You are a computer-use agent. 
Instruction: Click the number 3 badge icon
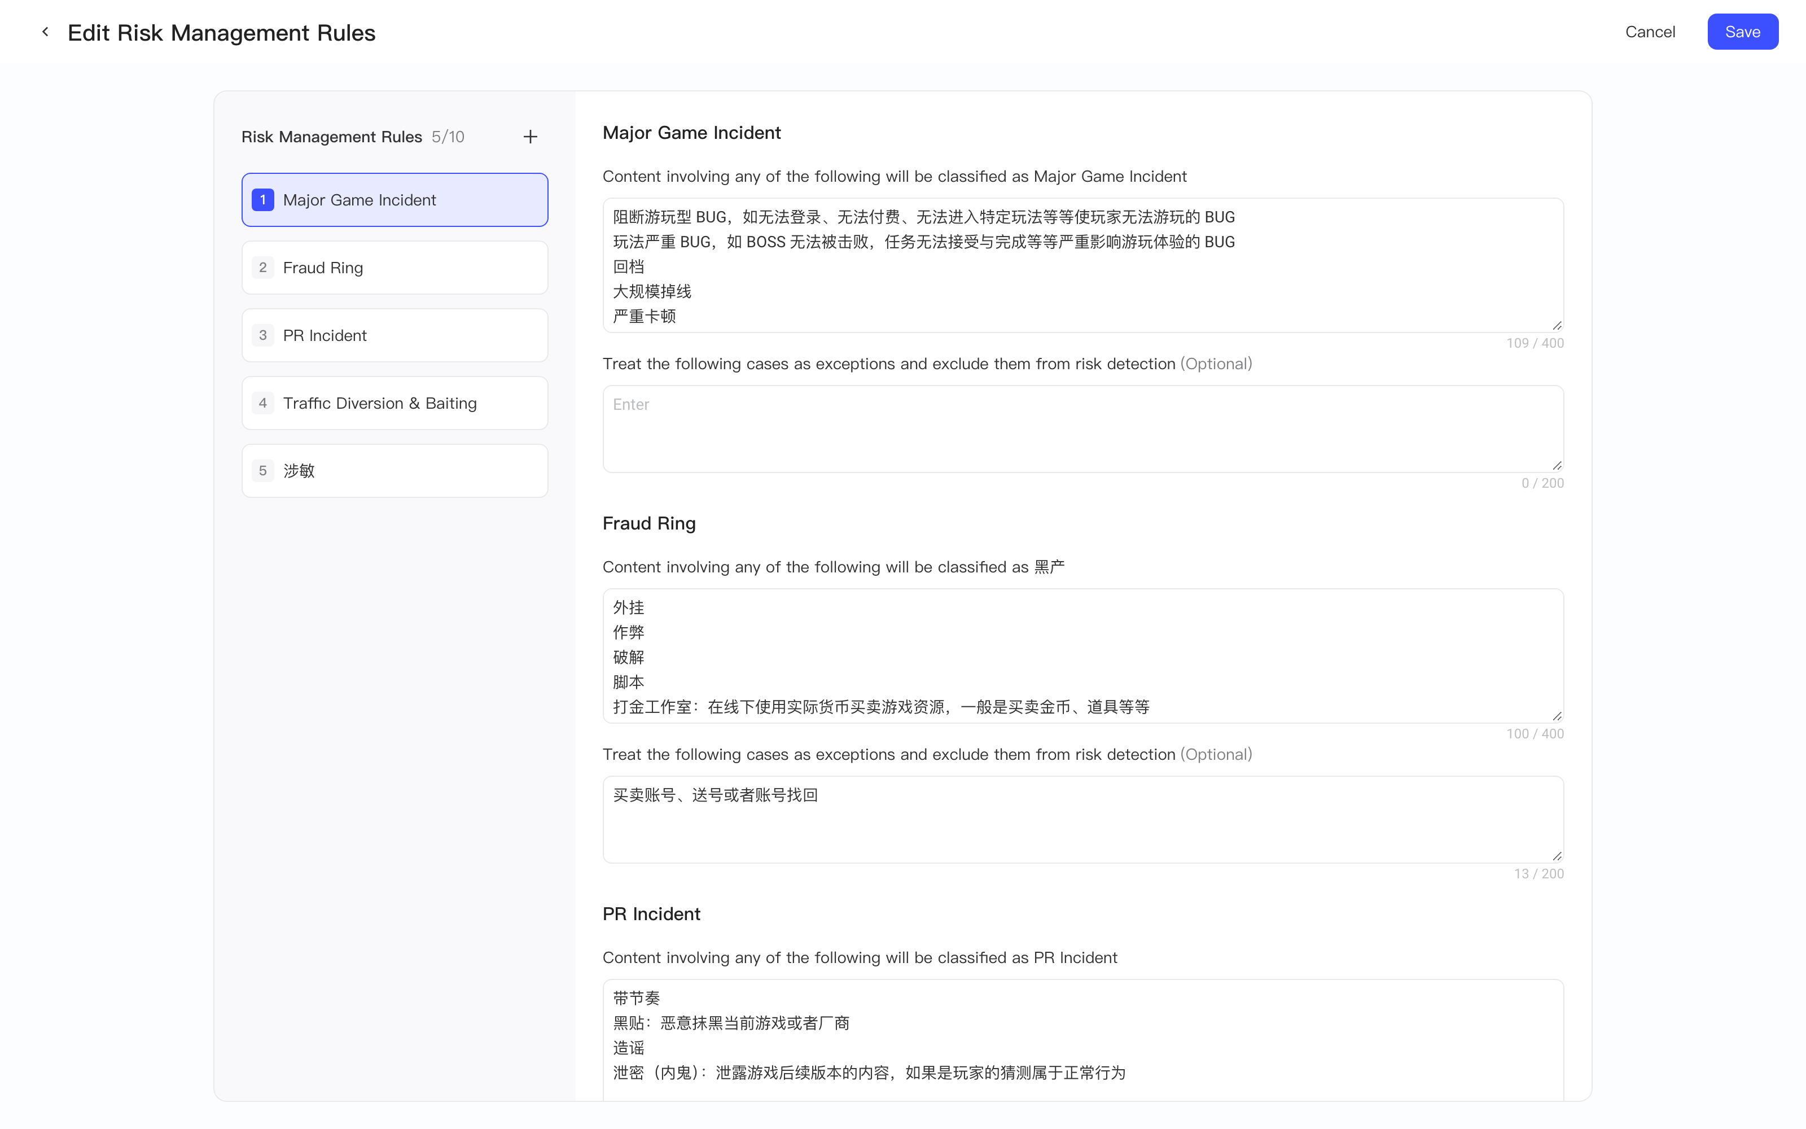(x=262, y=335)
